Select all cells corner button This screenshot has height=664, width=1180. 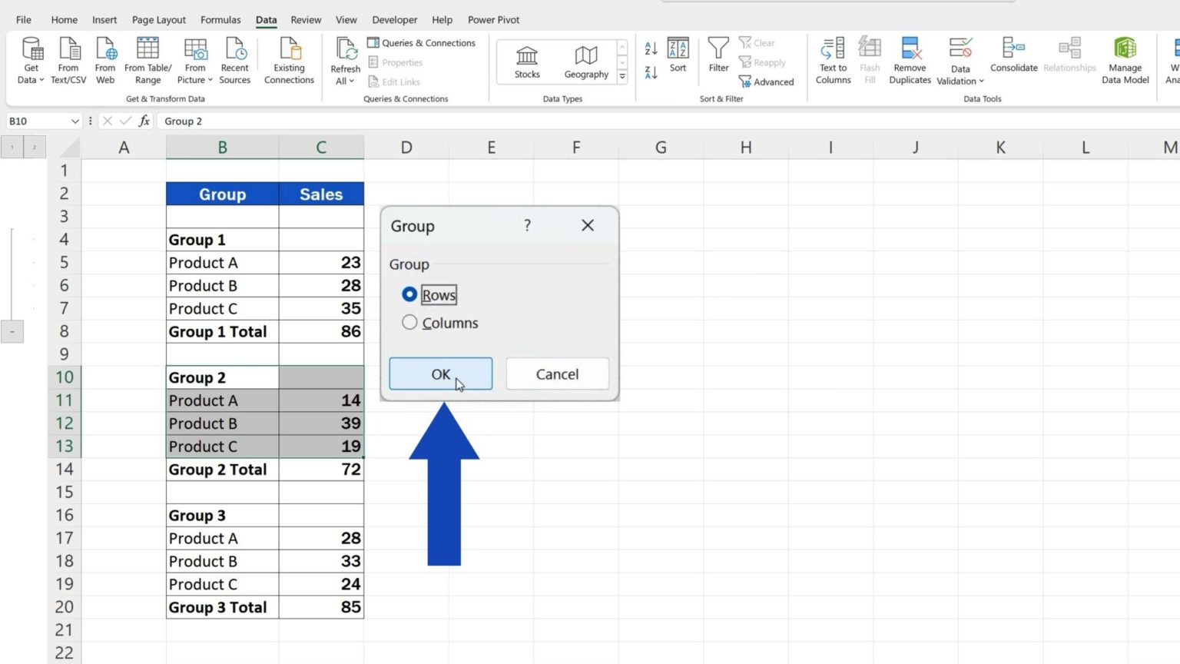click(65, 147)
